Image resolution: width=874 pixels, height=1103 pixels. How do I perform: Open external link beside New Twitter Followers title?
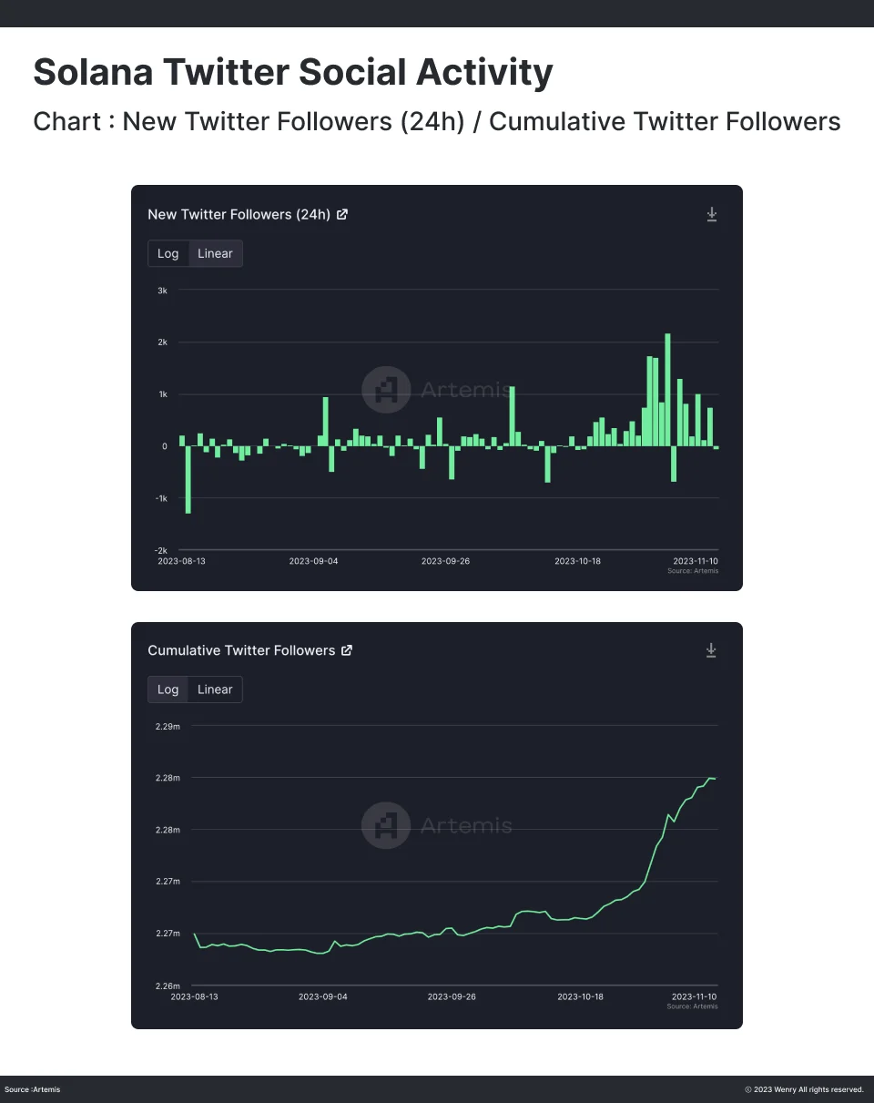(x=342, y=214)
